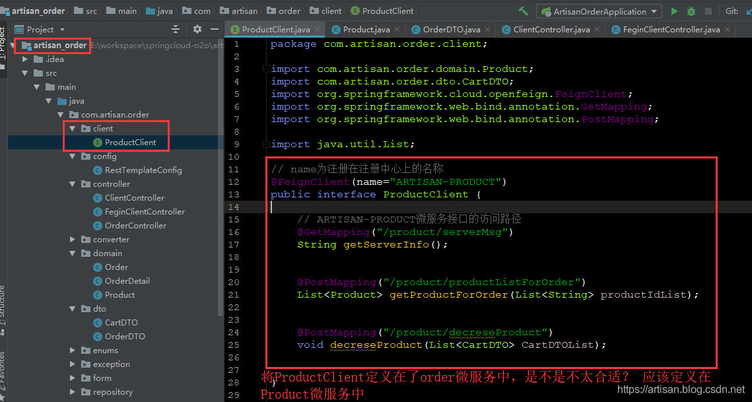Close the ProductClient.java tab
752x402 pixels.
(317, 29)
